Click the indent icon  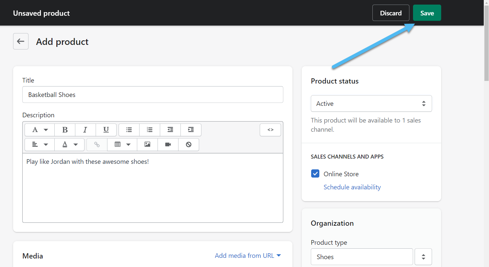click(x=191, y=130)
